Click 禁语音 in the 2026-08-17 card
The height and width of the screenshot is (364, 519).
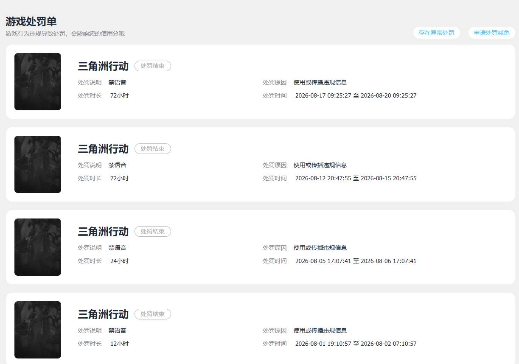tap(117, 82)
